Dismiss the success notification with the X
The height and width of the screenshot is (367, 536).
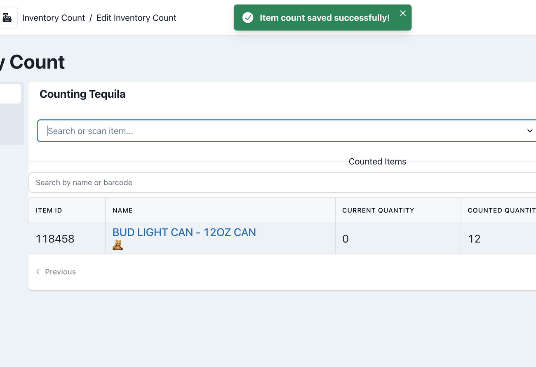tap(403, 13)
